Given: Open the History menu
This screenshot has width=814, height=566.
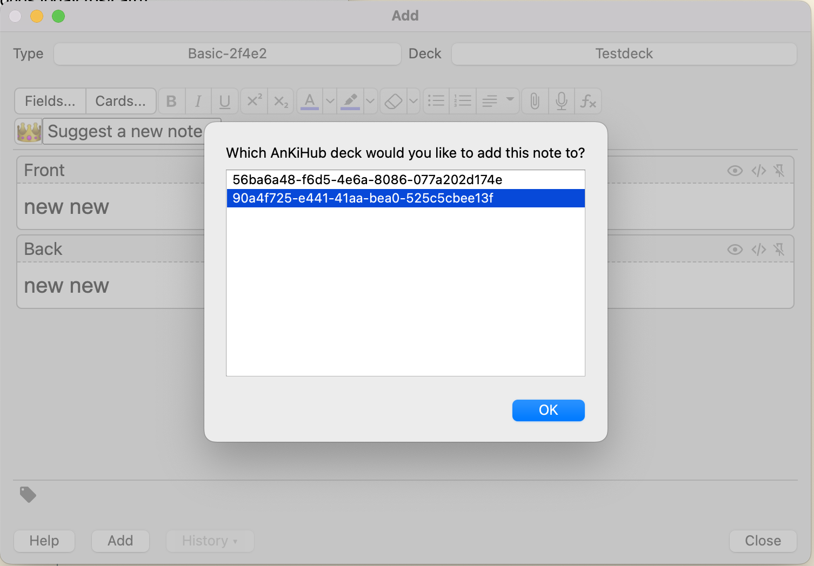Looking at the screenshot, I should point(210,541).
